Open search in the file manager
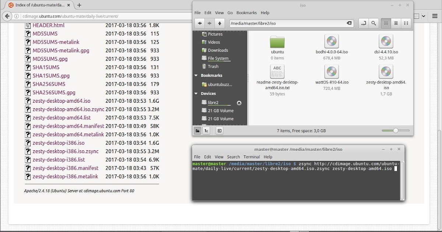 tap(373, 23)
